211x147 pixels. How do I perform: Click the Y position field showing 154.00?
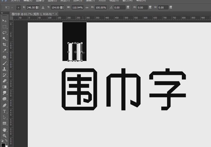(57, 8)
